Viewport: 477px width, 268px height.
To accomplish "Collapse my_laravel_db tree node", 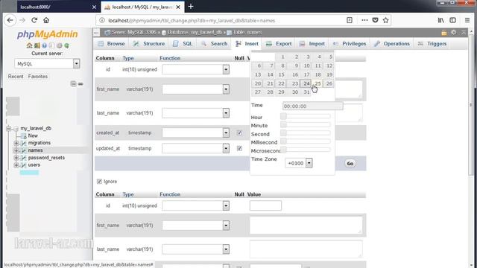I will coord(9,128).
